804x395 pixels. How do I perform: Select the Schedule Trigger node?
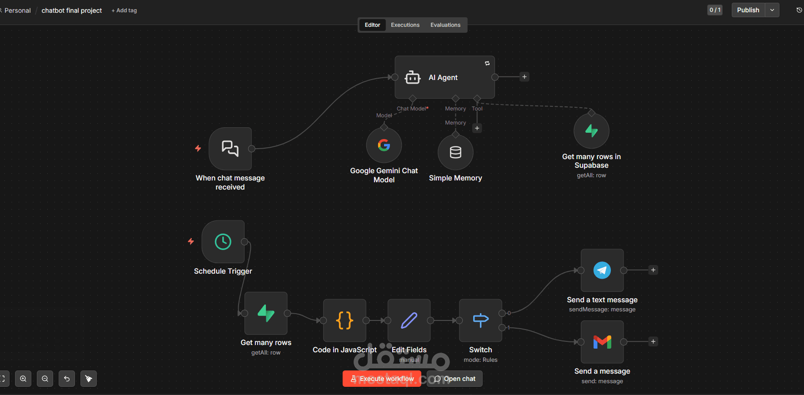(223, 242)
